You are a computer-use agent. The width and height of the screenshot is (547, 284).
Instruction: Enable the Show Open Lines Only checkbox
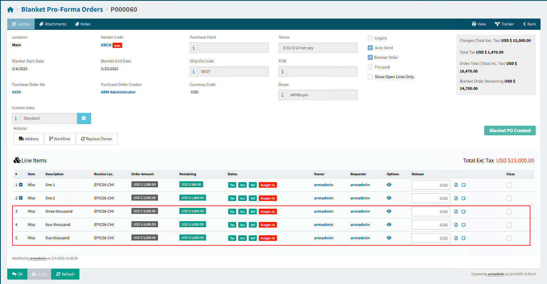370,77
